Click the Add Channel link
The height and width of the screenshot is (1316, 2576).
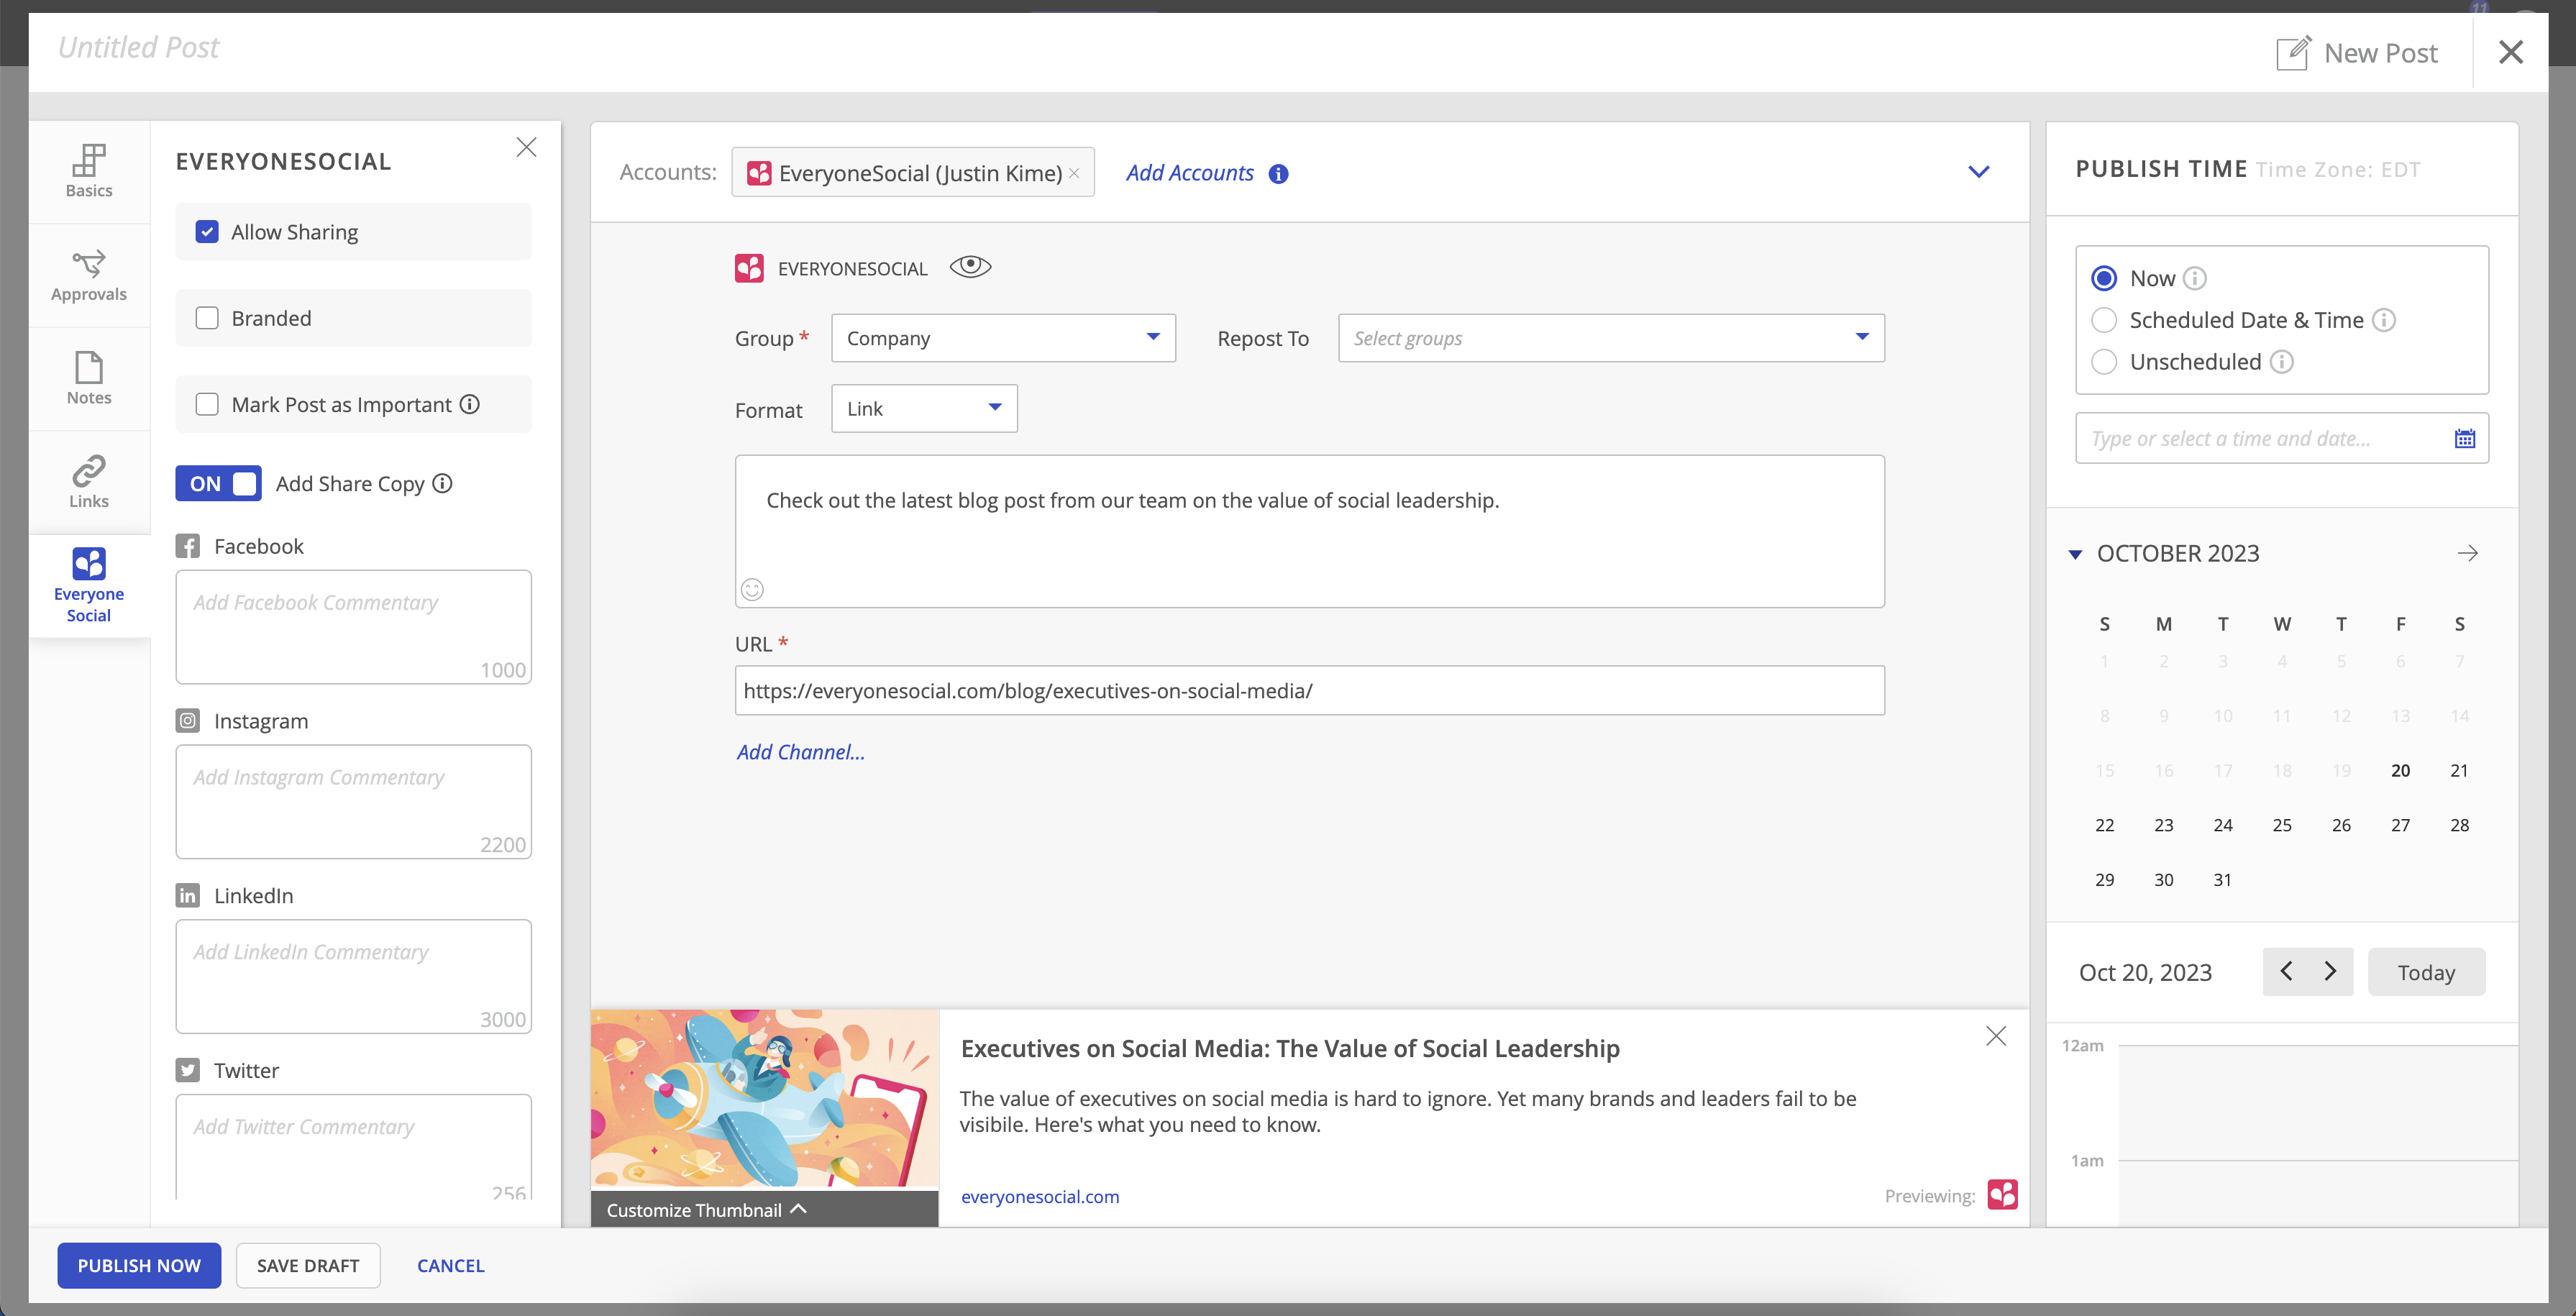tap(800, 752)
